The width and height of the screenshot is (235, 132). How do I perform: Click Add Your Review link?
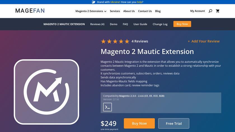204,41
